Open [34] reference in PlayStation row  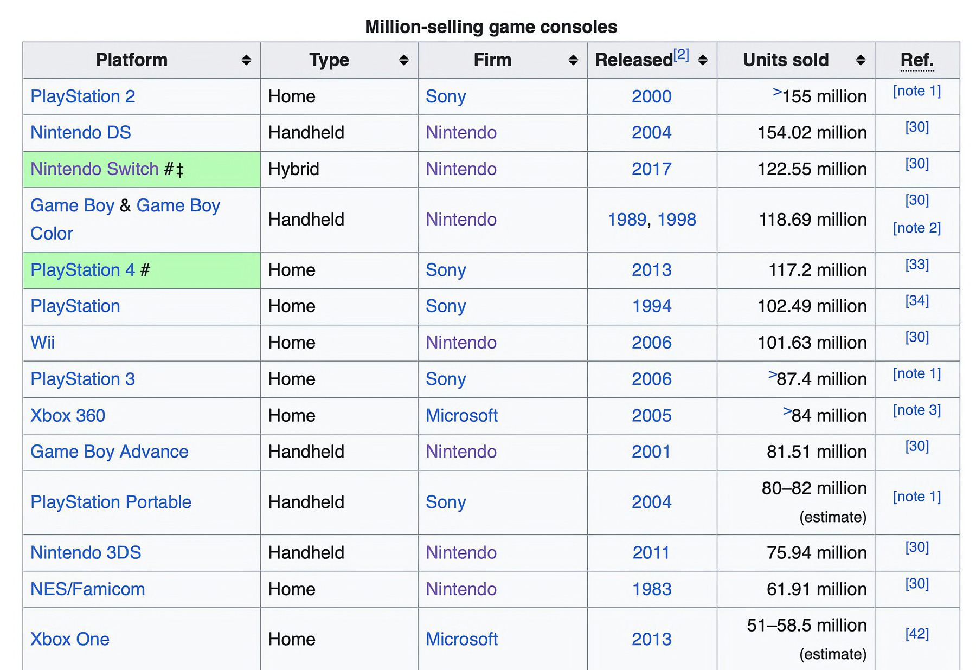coord(917,301)
